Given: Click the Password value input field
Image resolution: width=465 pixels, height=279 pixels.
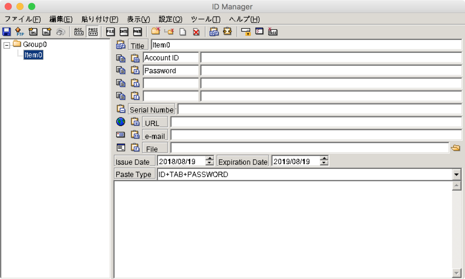Looking at the screenshot, I should 331,70.
